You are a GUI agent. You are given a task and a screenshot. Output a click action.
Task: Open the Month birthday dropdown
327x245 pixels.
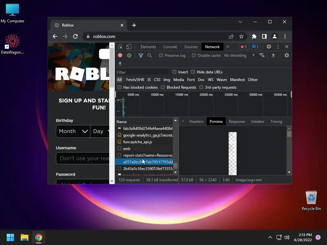73,131
